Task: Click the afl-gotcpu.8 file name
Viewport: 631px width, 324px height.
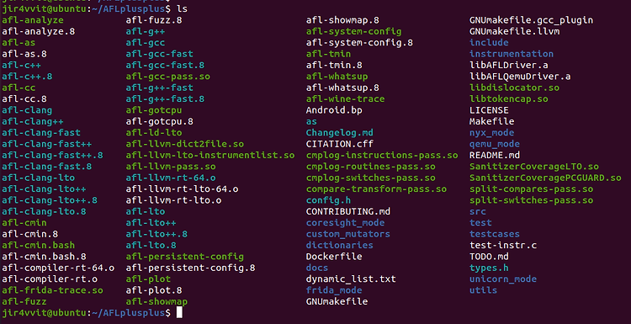Action: (159, 121)
